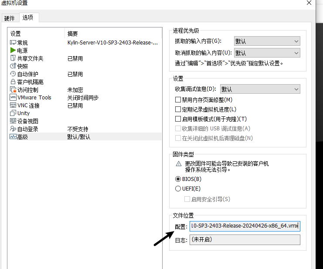The width and height of the screenshot is (323, 269).
Task: Click the VMware Tools vm icon
Action: pyautogui.click(x=13, y=97)
